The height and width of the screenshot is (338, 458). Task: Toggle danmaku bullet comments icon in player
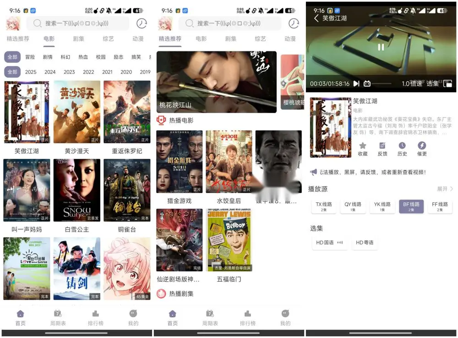click(x=367, y=84)
